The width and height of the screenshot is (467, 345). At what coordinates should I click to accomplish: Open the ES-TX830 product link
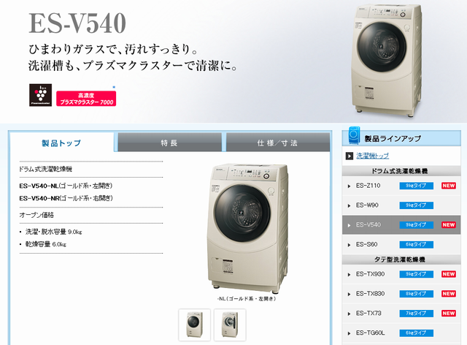point(370,294)
